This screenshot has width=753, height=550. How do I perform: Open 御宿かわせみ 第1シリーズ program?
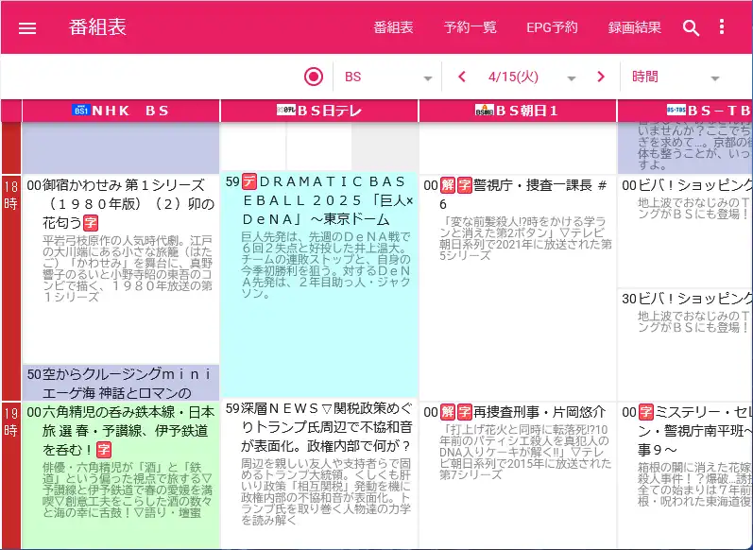pyautogui.click(x=121, y=269)
